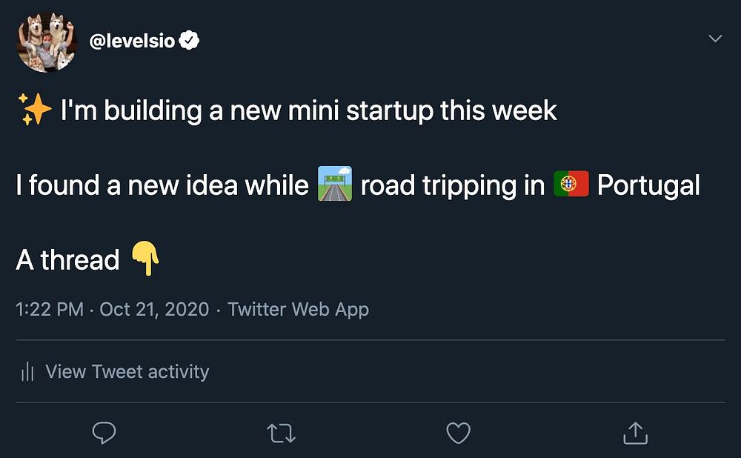Like the tweet with the heart icon
Viewport: 741px width, 458px height.
[458, 433]
